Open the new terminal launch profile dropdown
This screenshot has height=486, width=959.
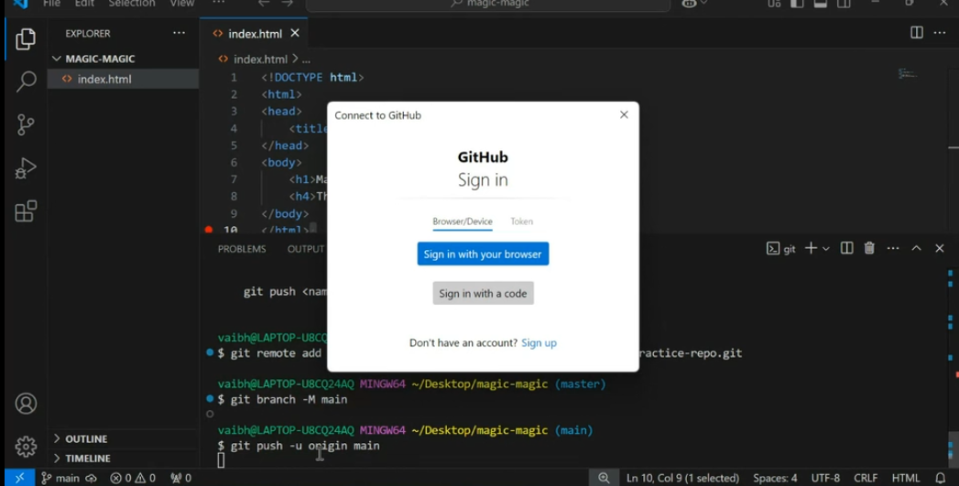pos(826,249)
